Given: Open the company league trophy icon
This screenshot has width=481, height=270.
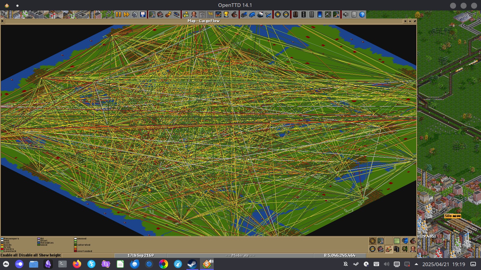Looking at the screenshot, I should (226, 14).
